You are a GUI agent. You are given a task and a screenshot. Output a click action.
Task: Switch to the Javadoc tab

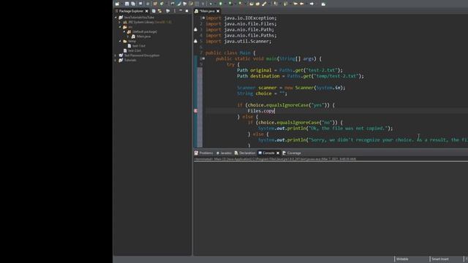[x=224, y=153]
